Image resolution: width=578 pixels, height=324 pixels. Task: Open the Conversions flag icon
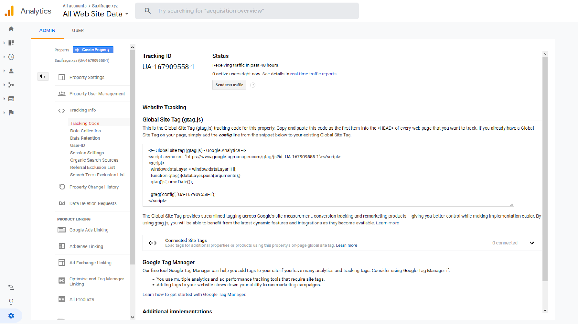pyautogui.click(x=11, y=113)
